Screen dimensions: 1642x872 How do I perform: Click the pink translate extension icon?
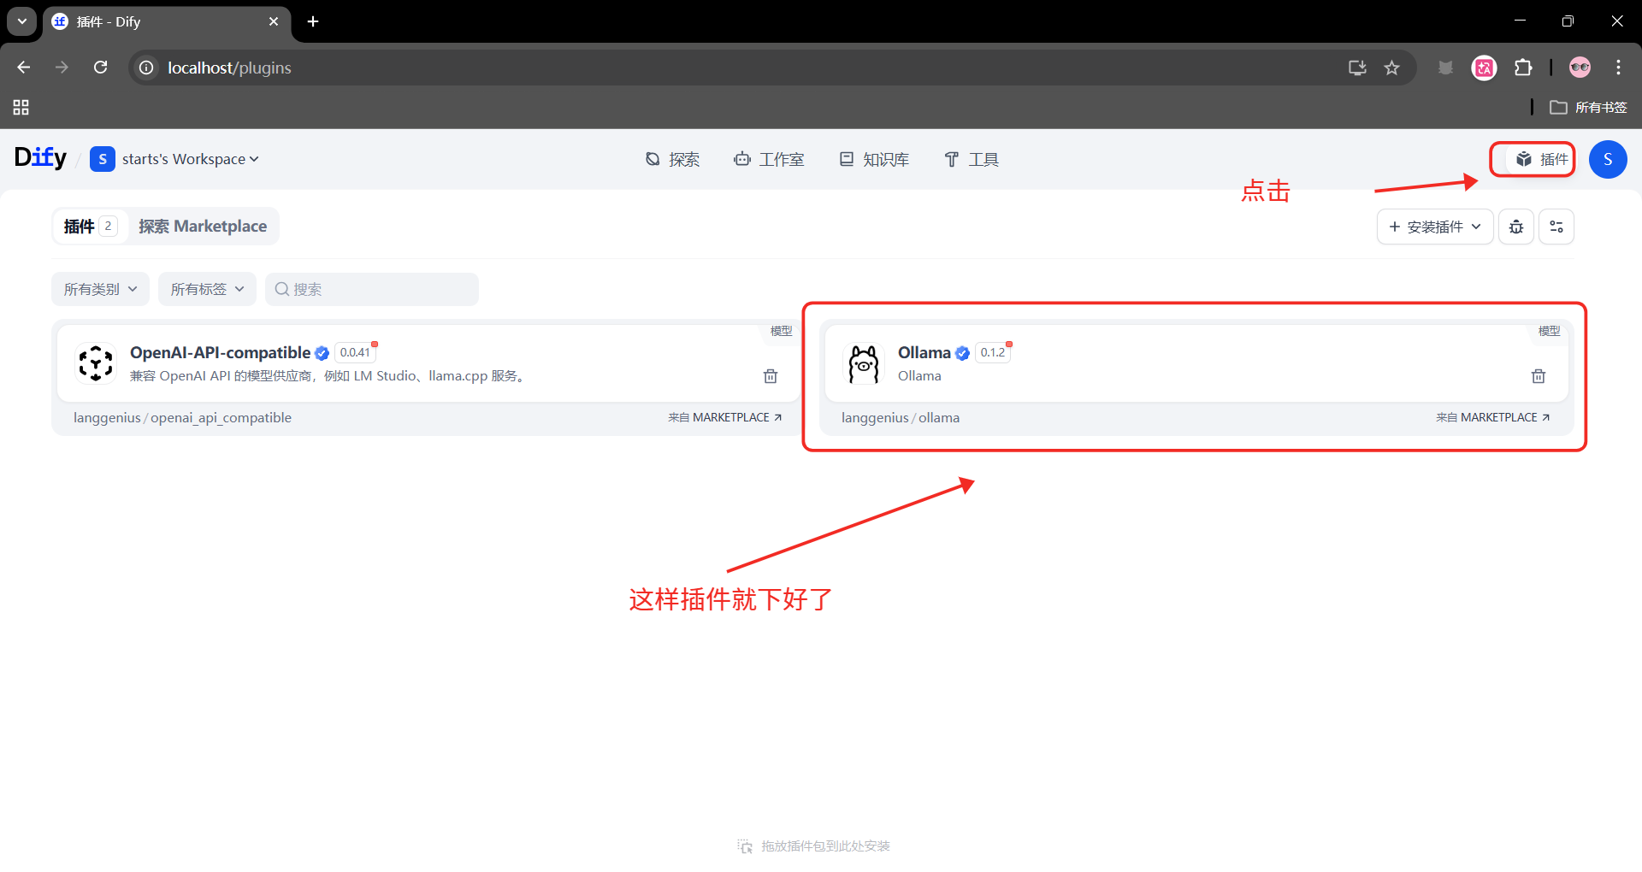pos(1485,68)
